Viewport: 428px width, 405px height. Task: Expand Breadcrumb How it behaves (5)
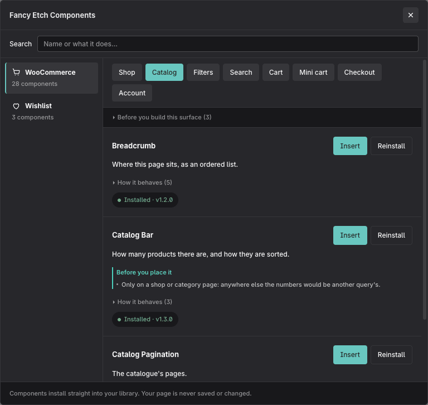point(142,182)
